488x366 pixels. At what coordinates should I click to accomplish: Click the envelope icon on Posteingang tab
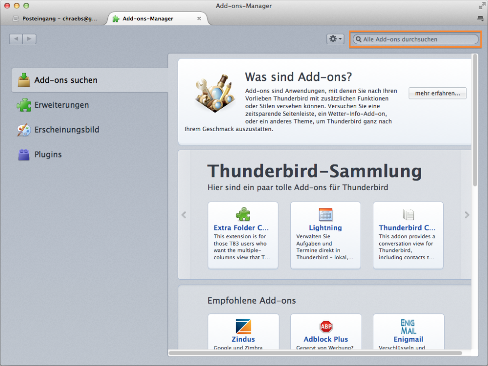(16, 19)
